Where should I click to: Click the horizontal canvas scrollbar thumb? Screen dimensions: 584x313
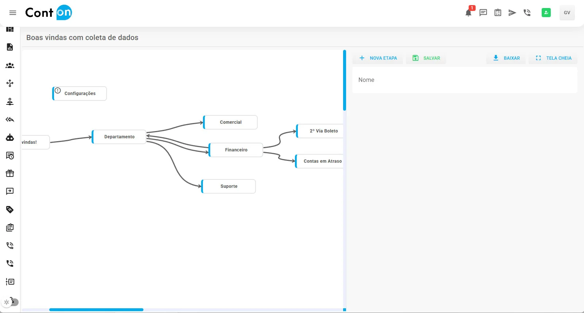[96, 310]
